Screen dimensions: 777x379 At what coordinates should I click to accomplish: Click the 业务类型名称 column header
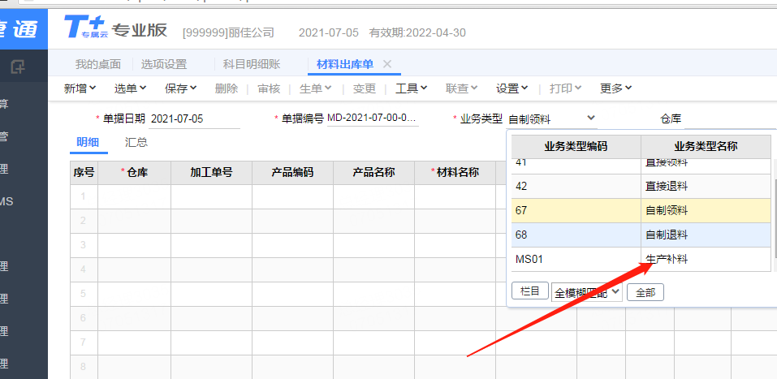tap(706, 147)
